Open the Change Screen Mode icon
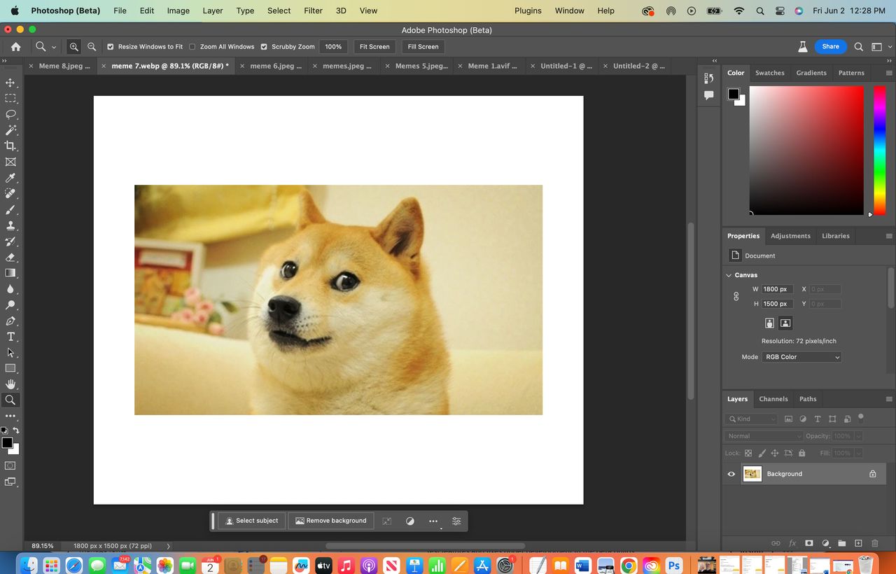 10,482
